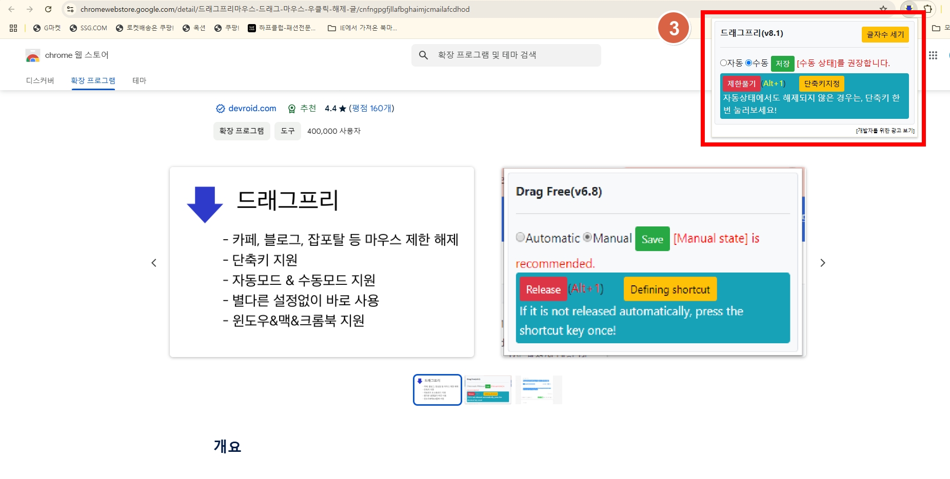
Task: Click 확장 프로그램 category chip
Action: tap(242, 131)
